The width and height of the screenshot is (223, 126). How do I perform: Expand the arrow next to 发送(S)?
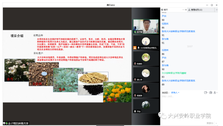click(x=216, y=123)
